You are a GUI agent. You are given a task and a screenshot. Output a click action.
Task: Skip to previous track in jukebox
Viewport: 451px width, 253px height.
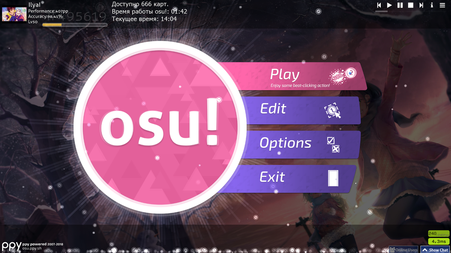click(379, 5)
